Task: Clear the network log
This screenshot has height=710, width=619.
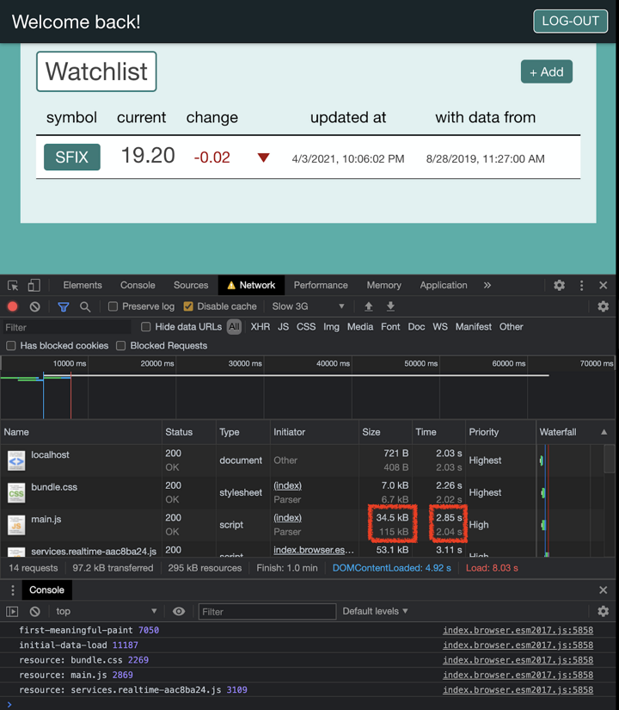Action: tap(34, 306)
